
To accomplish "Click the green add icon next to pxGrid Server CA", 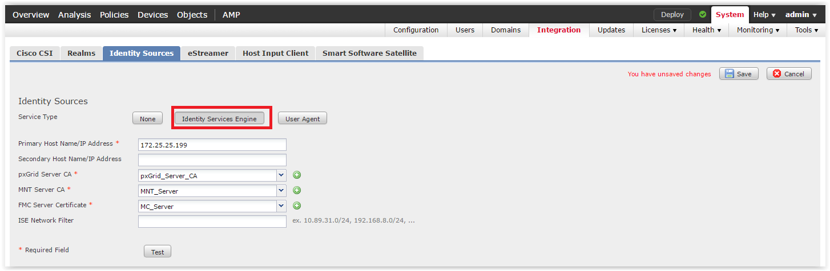I will [x=297, y=175].
